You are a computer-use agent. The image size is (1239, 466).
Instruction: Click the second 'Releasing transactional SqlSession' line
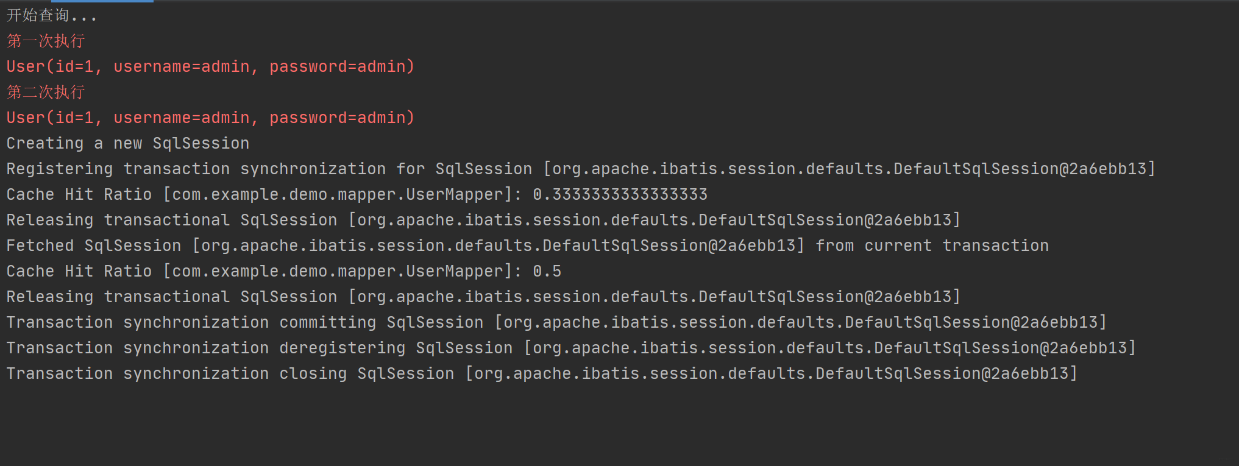[x=483, y=297]
